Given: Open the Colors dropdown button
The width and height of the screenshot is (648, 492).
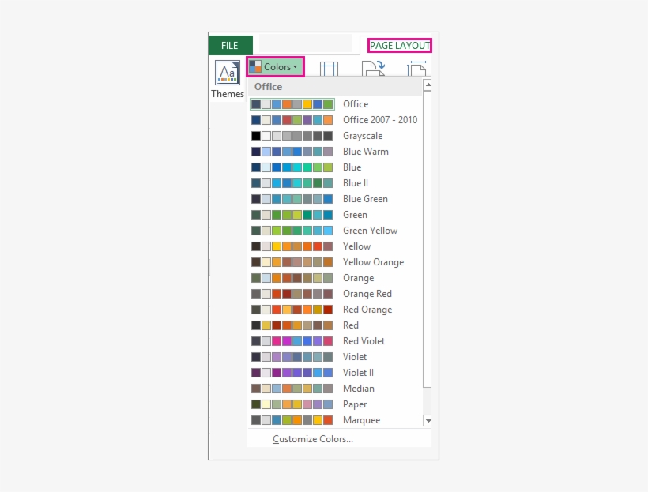Looking at the screenshot, I should (275, 66).
